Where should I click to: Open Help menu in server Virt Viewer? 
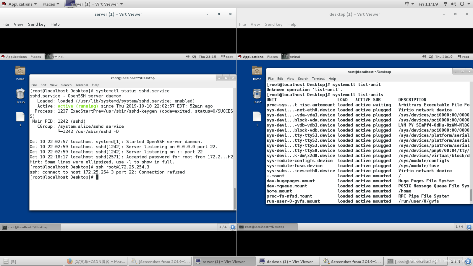click(x=55, y=24)
